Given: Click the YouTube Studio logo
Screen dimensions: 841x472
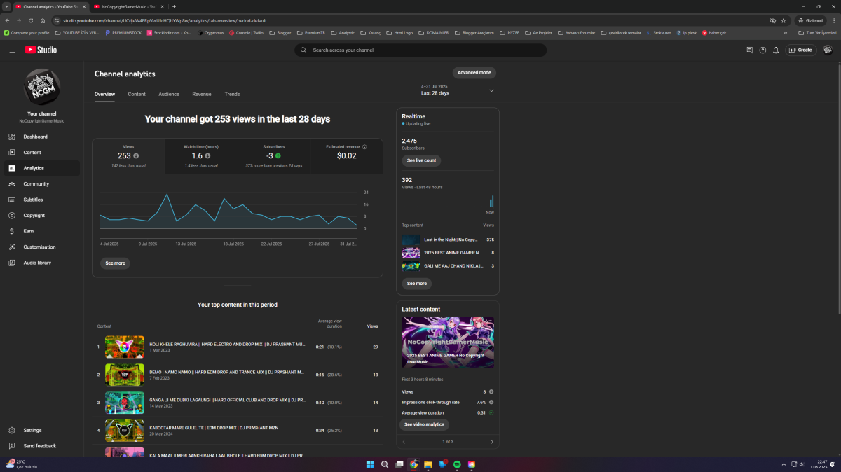Looking at the screenshot, I should [x=41, y=50].
